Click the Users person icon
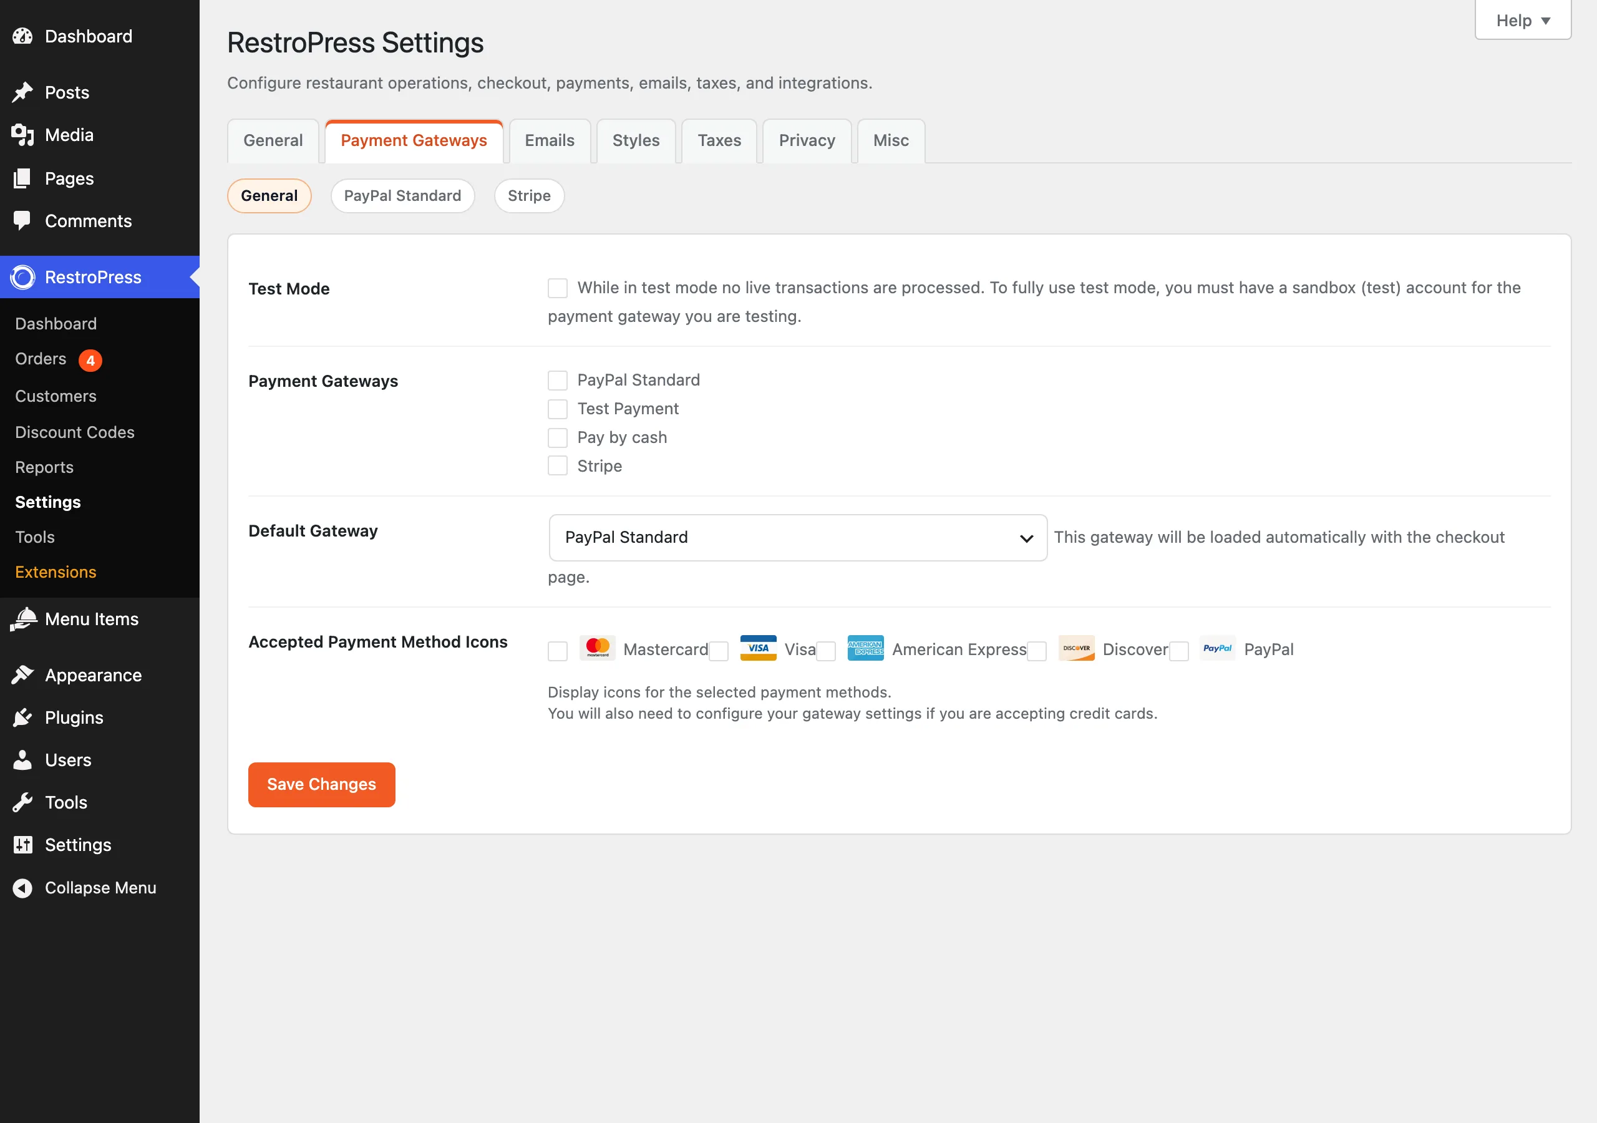The height and width of the screenshot is (1123, 1597). coord(22,760)
